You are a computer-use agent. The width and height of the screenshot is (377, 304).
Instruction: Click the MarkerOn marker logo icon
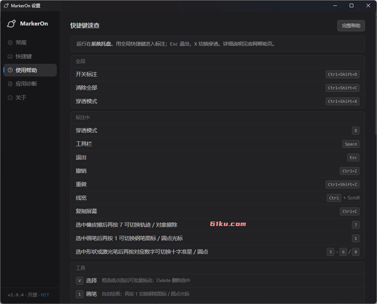tap(11, 24)
